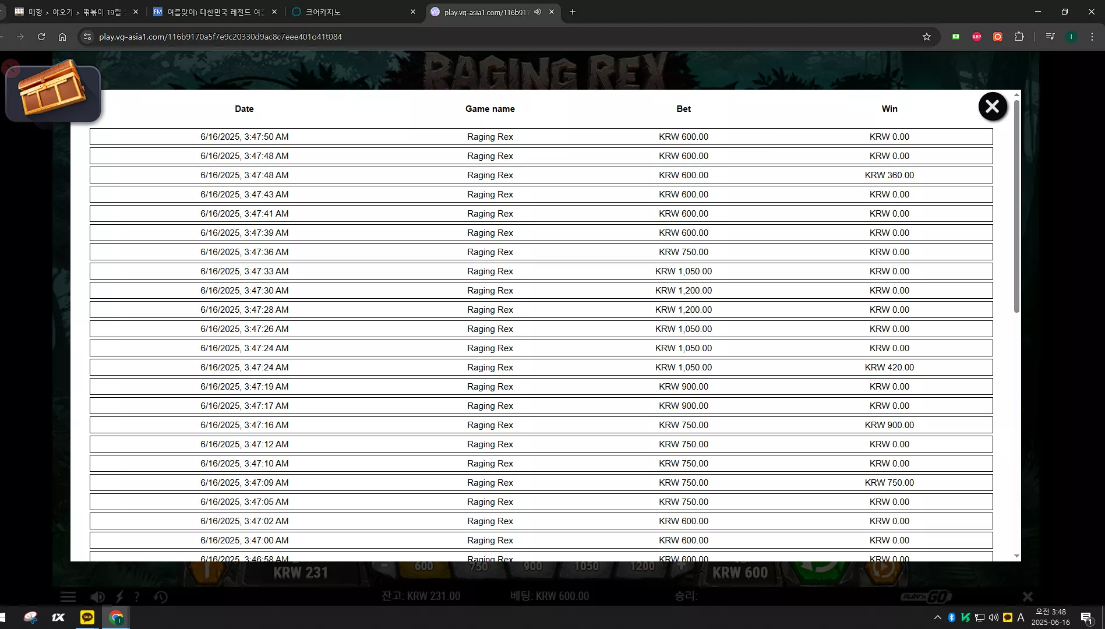Select the 3:47:36 AM row date

(x=245, y=252)
